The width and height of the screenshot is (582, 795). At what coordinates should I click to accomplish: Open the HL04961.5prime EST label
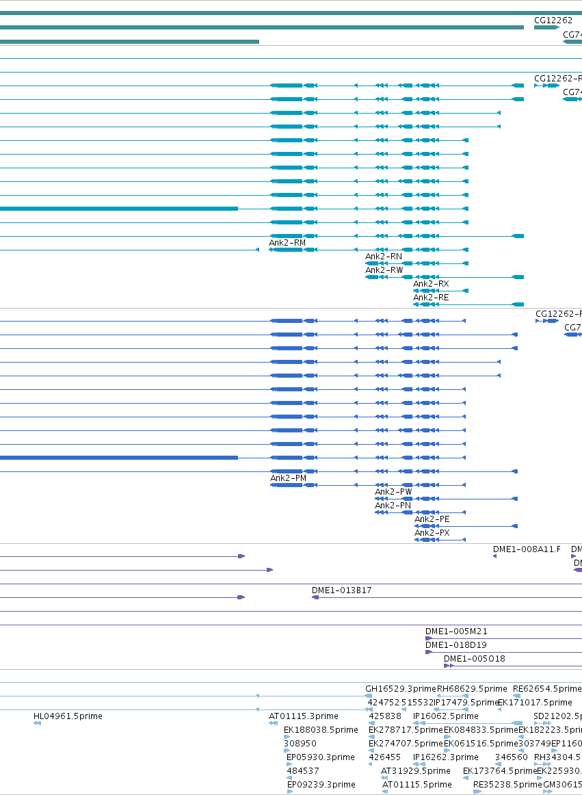tap(68, 716)
